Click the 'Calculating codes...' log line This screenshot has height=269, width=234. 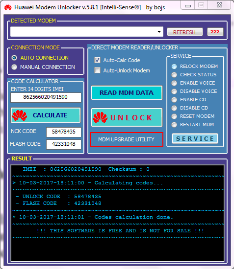(88, 183)
